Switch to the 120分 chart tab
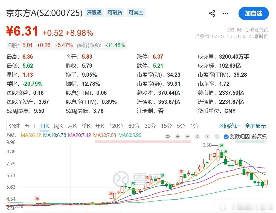276x213 pixels. [116, 126]
